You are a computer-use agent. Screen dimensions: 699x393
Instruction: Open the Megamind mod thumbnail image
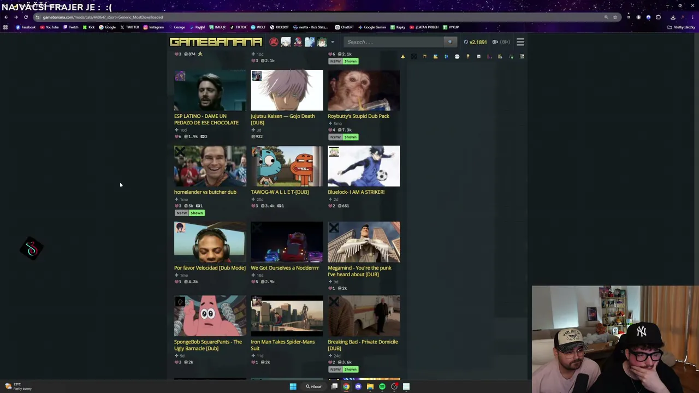point(364,242)
